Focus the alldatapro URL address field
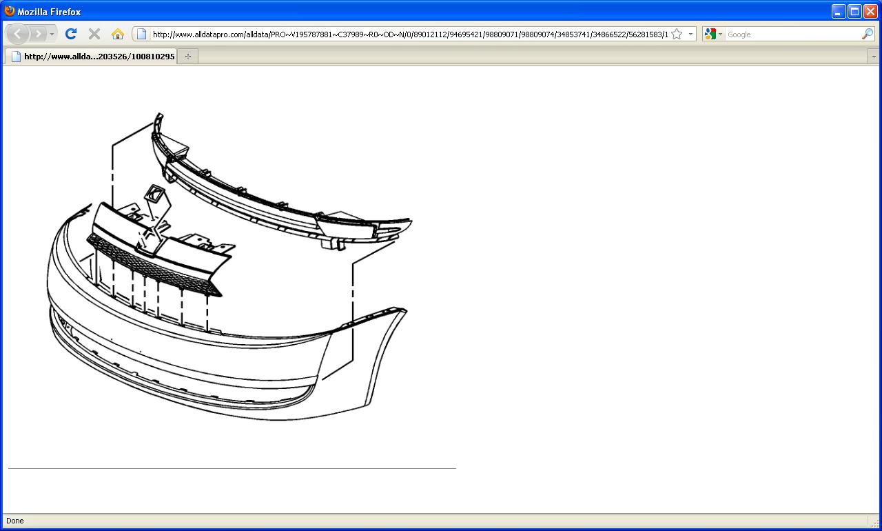882x531 pixels. (410, 34)
